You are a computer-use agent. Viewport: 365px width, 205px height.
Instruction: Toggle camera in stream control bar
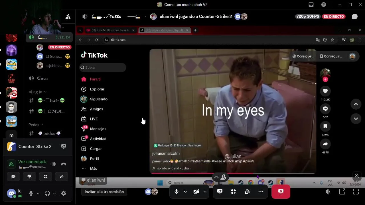196,192
